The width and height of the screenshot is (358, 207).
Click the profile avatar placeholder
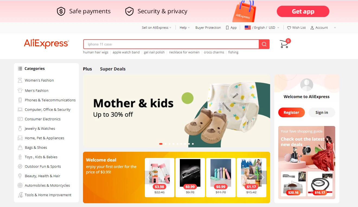[307, 85]
